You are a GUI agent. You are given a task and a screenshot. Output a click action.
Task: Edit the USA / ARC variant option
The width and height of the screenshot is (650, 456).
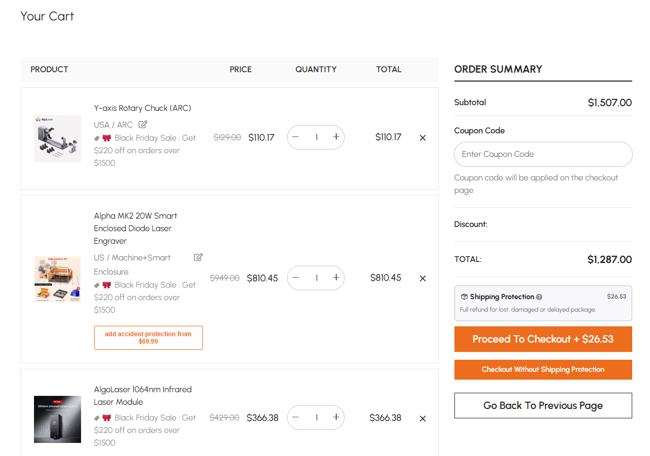(x=143, y=124)
